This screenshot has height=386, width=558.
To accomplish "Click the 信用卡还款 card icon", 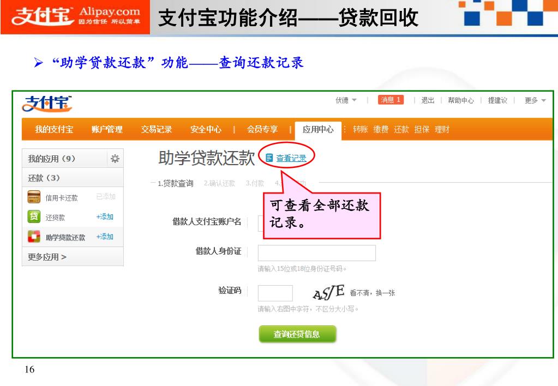I will (x=34, y=197).
